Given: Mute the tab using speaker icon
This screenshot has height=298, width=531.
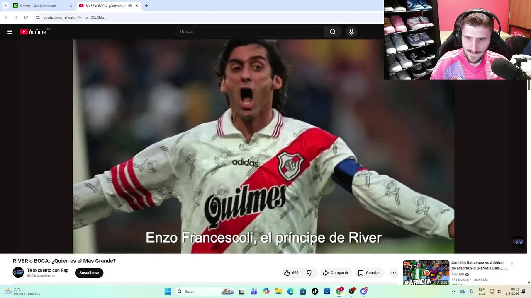Looking at the screenshot, I should pos(130,6).
